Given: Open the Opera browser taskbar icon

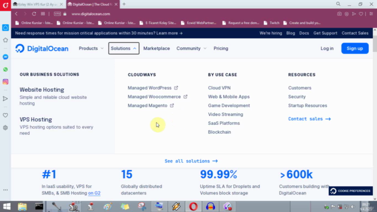Looking at the screenshot, I should coord(193,207).
